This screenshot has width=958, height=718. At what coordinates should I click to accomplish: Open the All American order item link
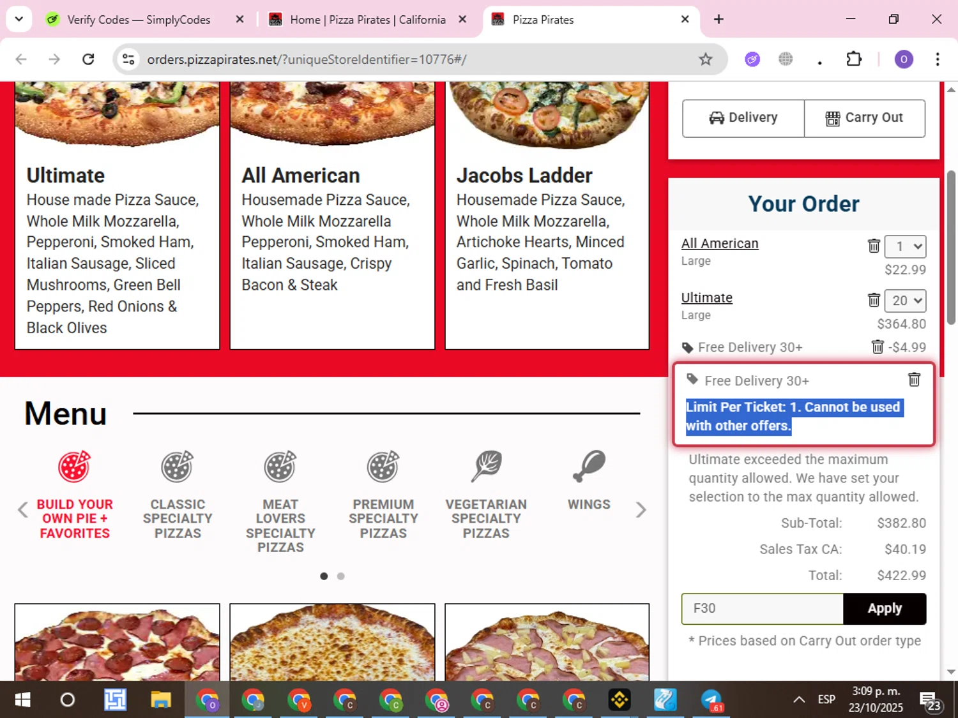point(720,243)
